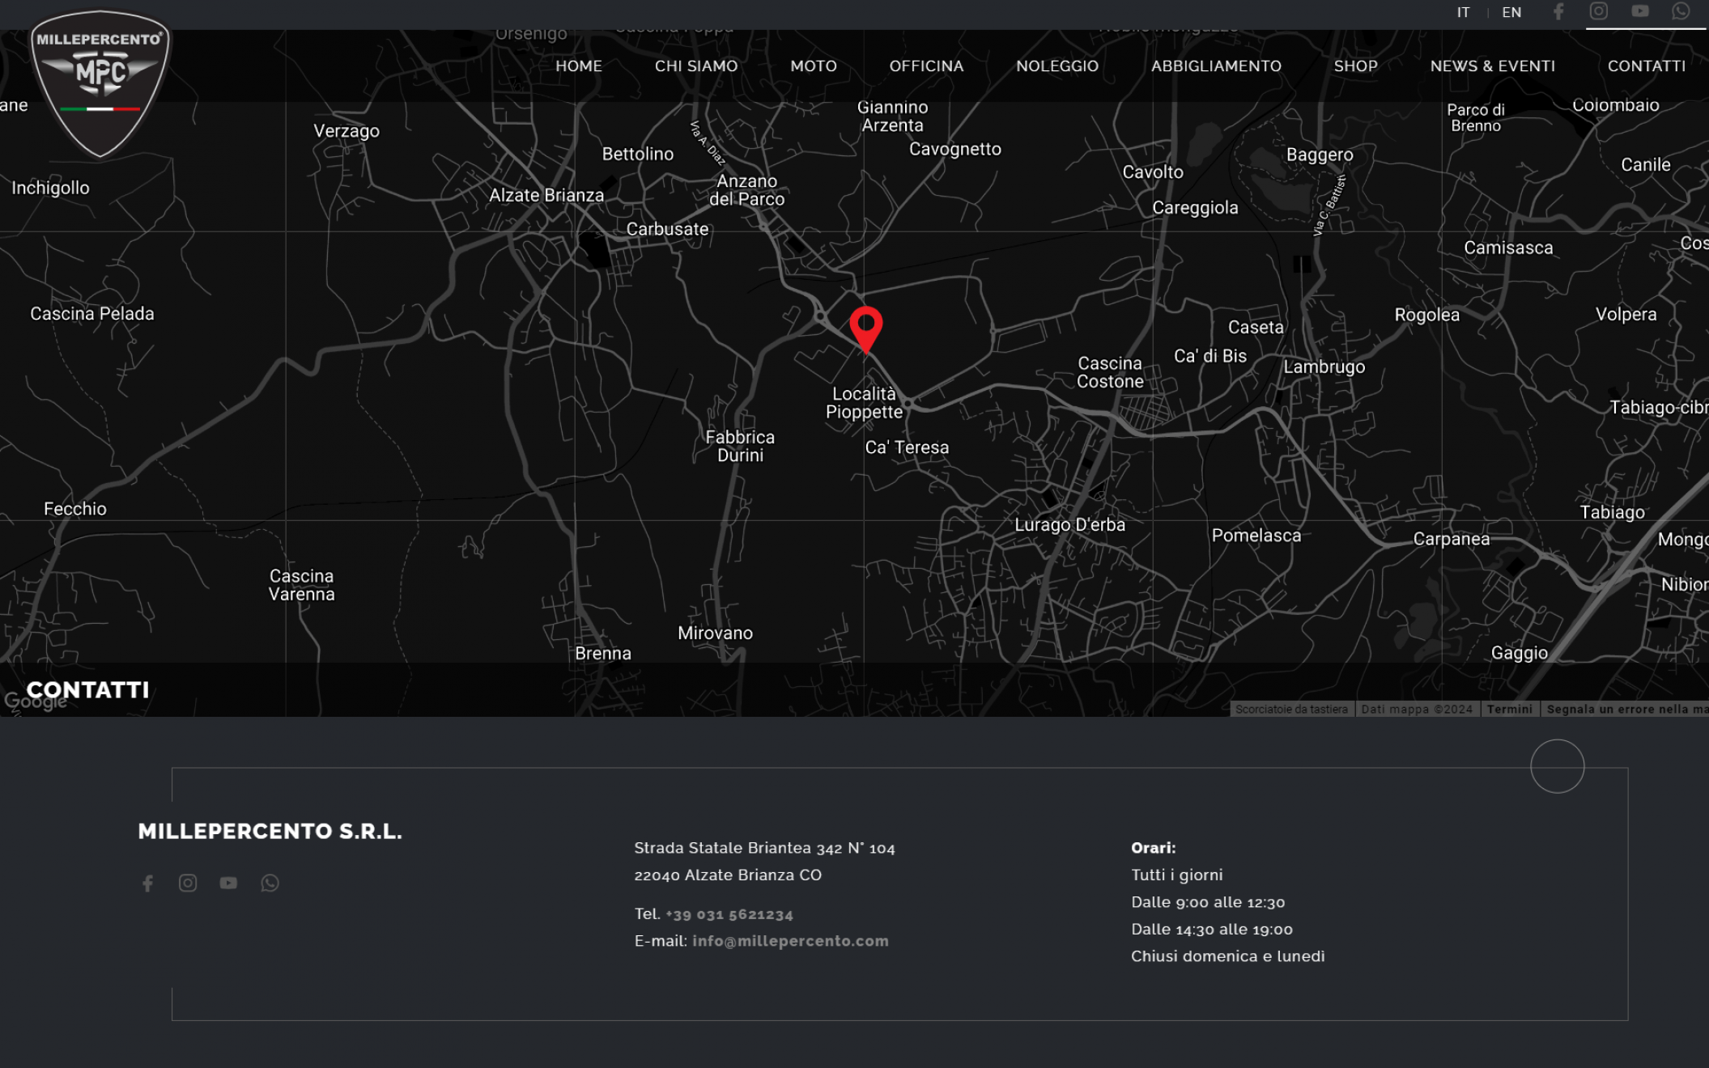Click the Lambrugo map label

point(1324,367)
